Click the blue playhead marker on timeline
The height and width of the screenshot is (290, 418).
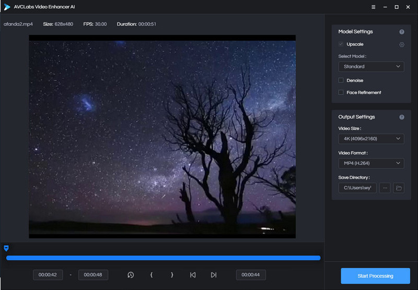click(x=6, y=248)
